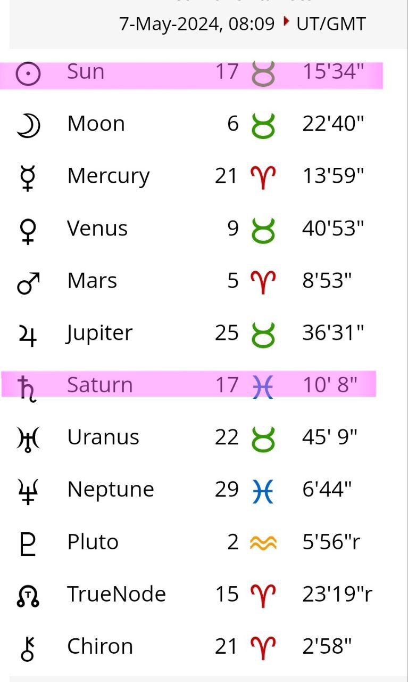Image resolution: width=408 pixels, height=682 pixels.
Task: Click the UT/GMT timezone label
Action: (331, 24)
